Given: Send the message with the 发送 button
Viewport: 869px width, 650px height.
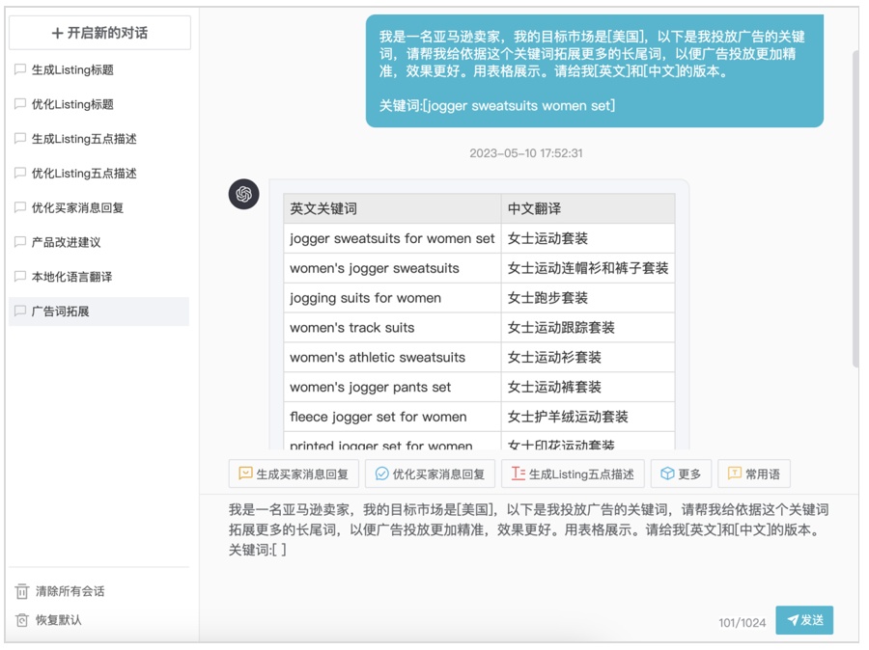Looking at the screenshot, I should [803, 620].
